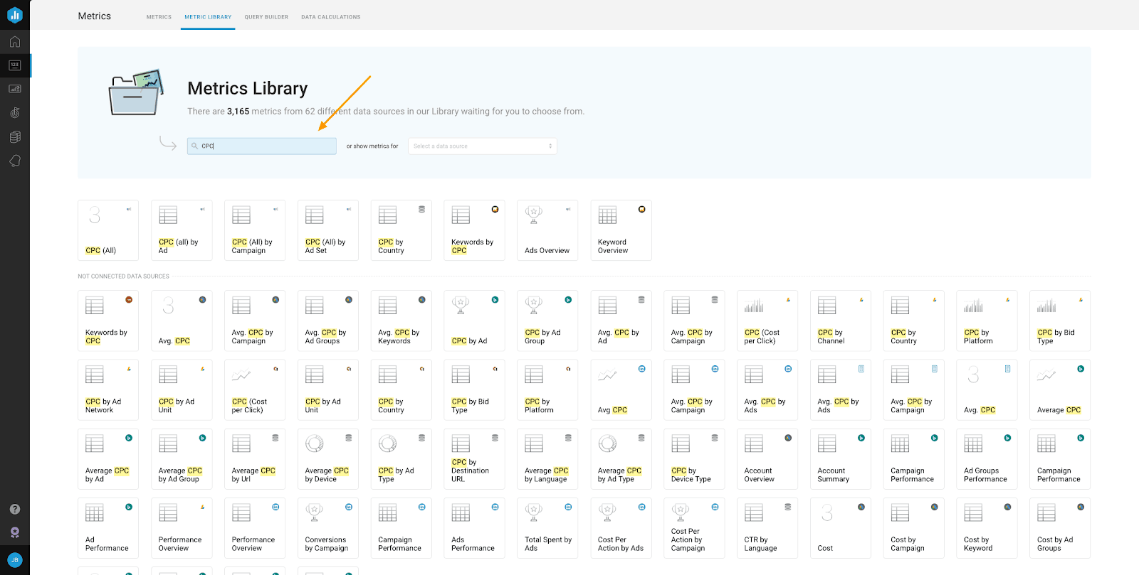Open the Goals target icon in sidebar
This screenshot has height=575, width=1139.
15,113
